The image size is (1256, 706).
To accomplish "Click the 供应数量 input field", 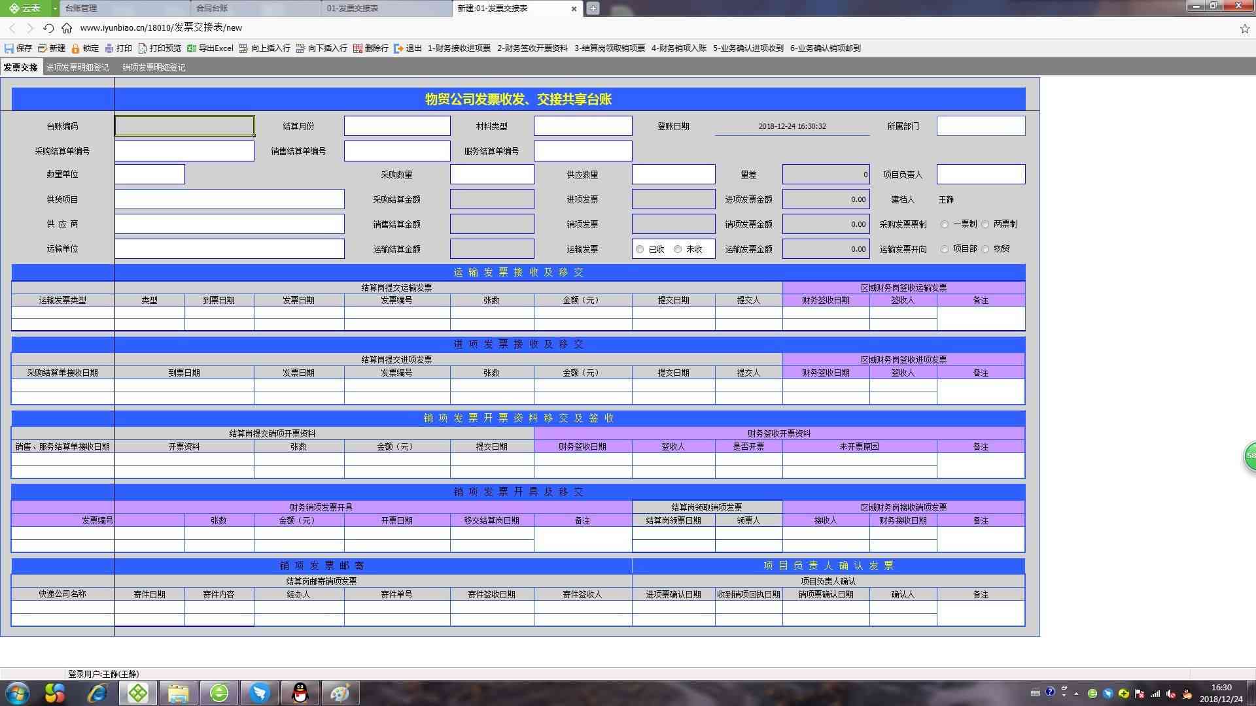I will tap(674, 175).
